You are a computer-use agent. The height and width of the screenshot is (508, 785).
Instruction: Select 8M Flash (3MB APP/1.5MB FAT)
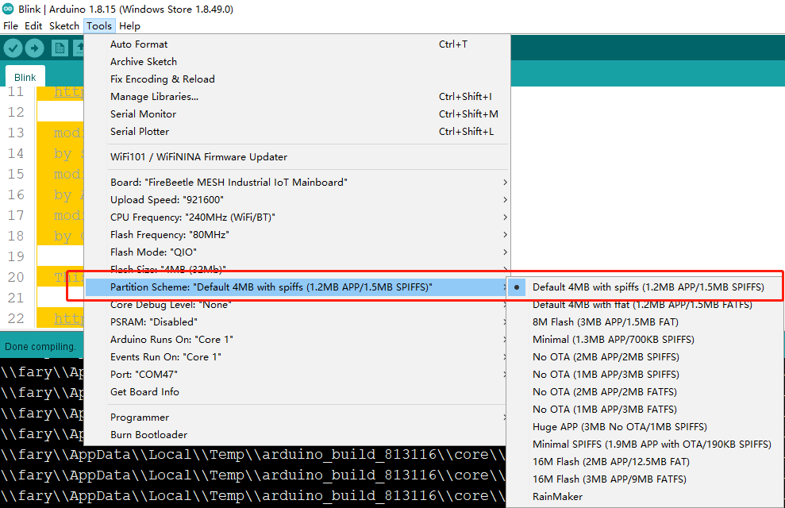[x=645, y=321]
